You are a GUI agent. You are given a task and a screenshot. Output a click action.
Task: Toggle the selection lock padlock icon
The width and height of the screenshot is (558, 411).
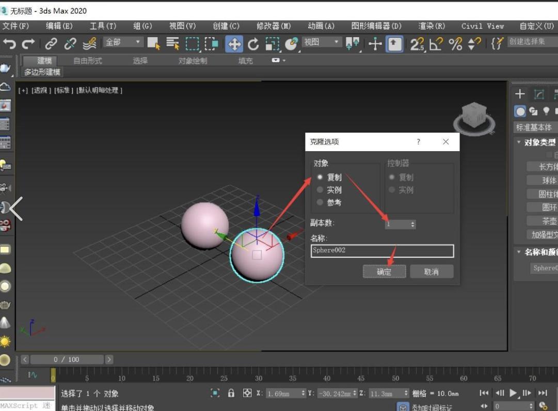pos(231,393)
